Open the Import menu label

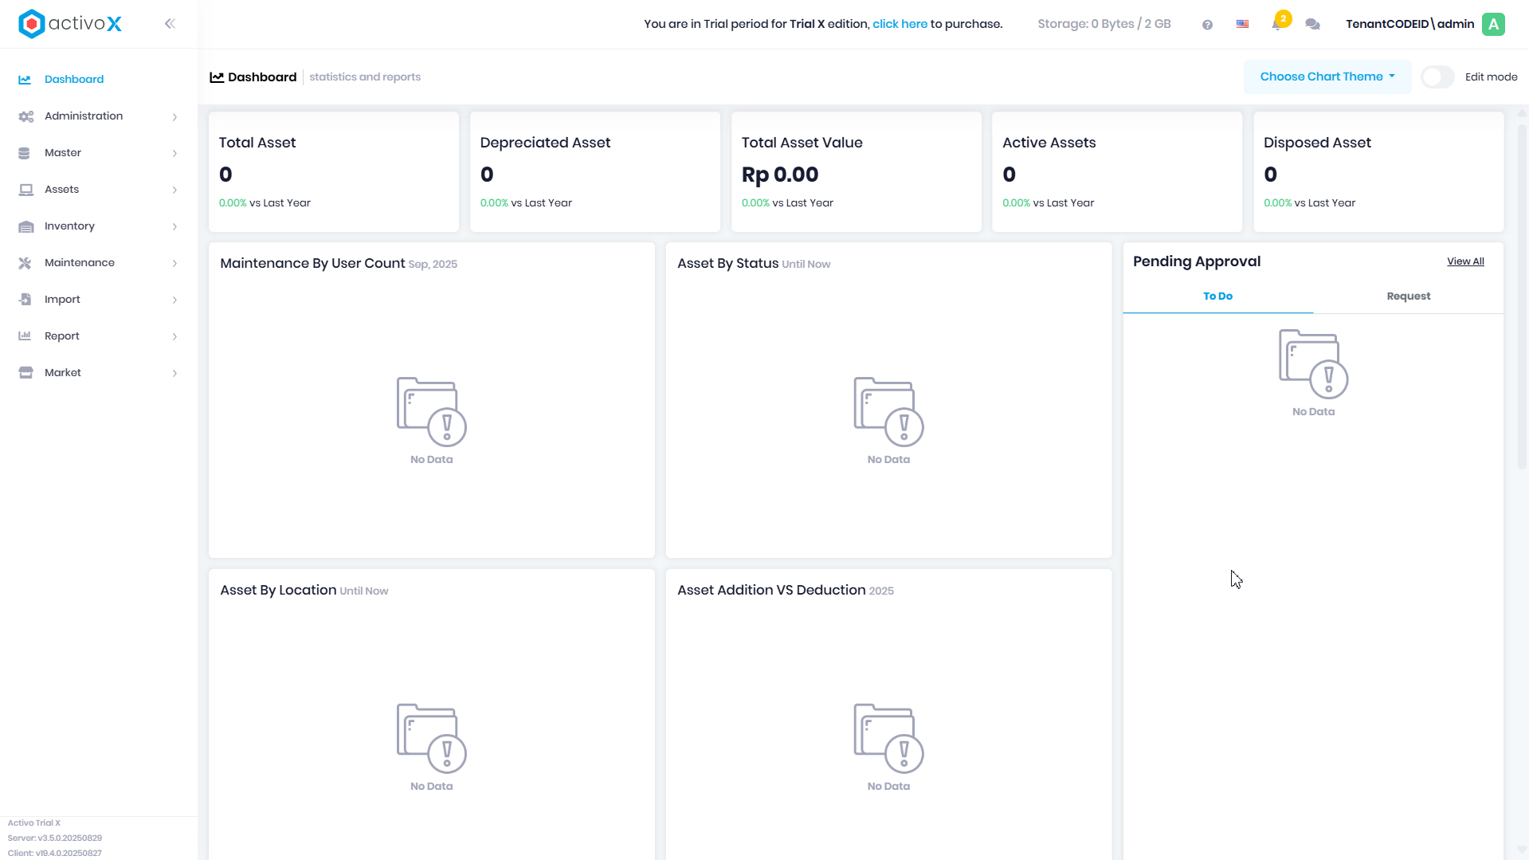tap(62, 300)
